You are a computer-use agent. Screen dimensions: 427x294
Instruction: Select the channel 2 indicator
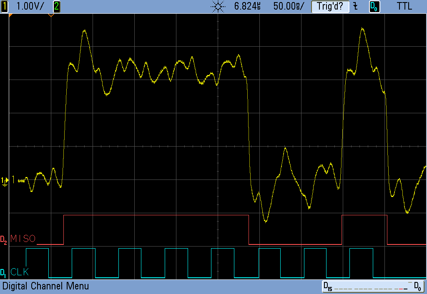pos(57,6)
